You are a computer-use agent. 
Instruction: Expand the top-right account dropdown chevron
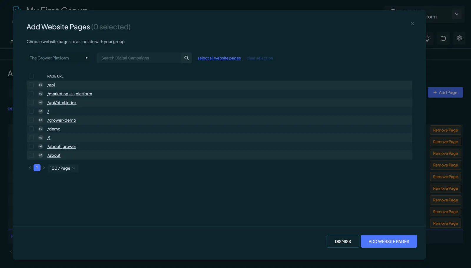click(457, 14)
